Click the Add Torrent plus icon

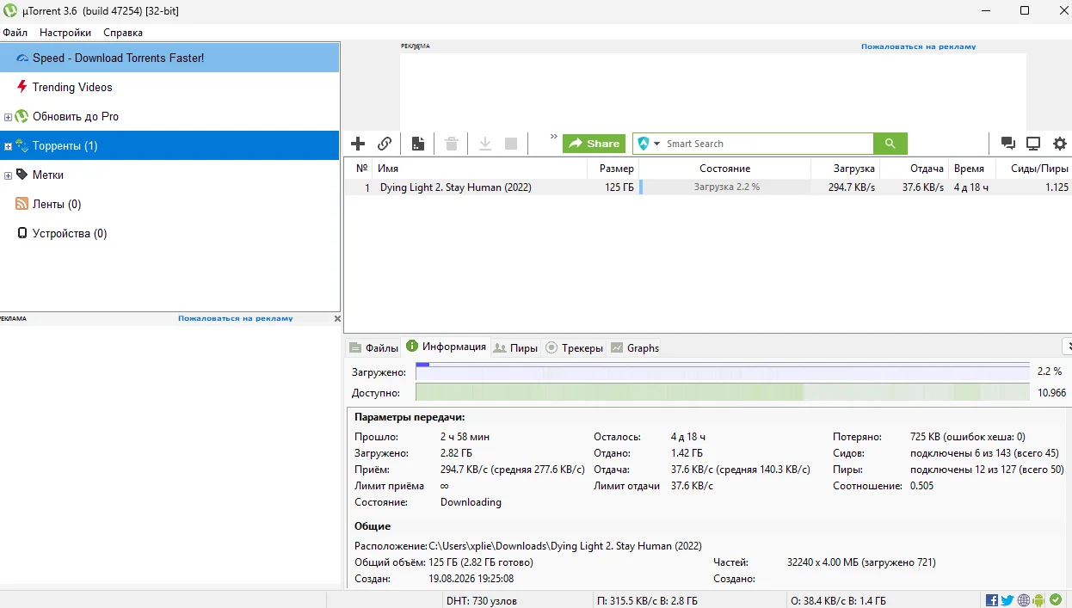[x=358, y=144]
